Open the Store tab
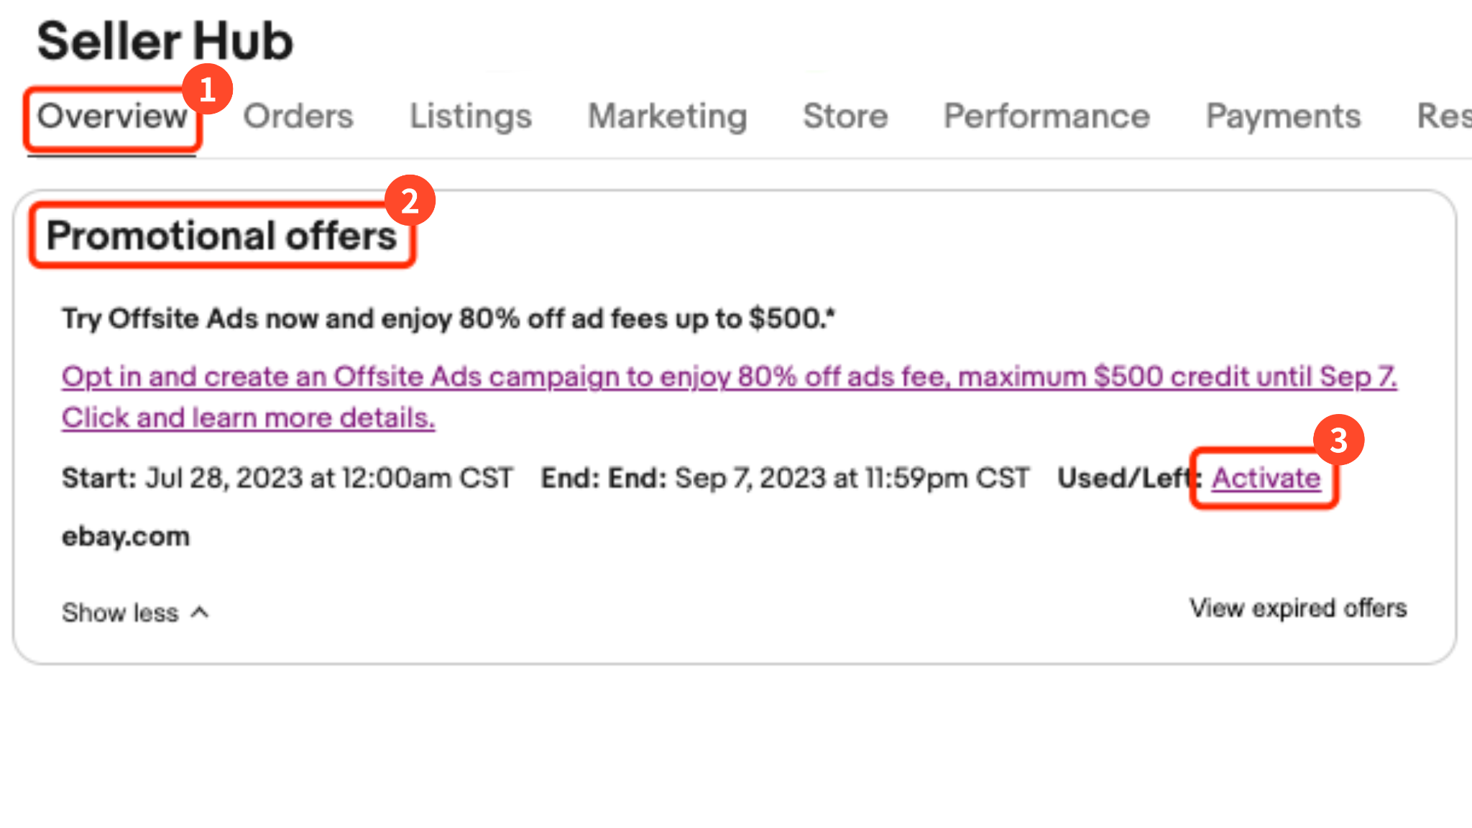The width and height of the screenshot is (1472, 828). pos(845,116)
